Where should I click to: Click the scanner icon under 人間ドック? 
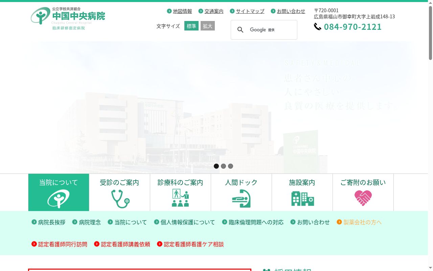coord(241,199)
